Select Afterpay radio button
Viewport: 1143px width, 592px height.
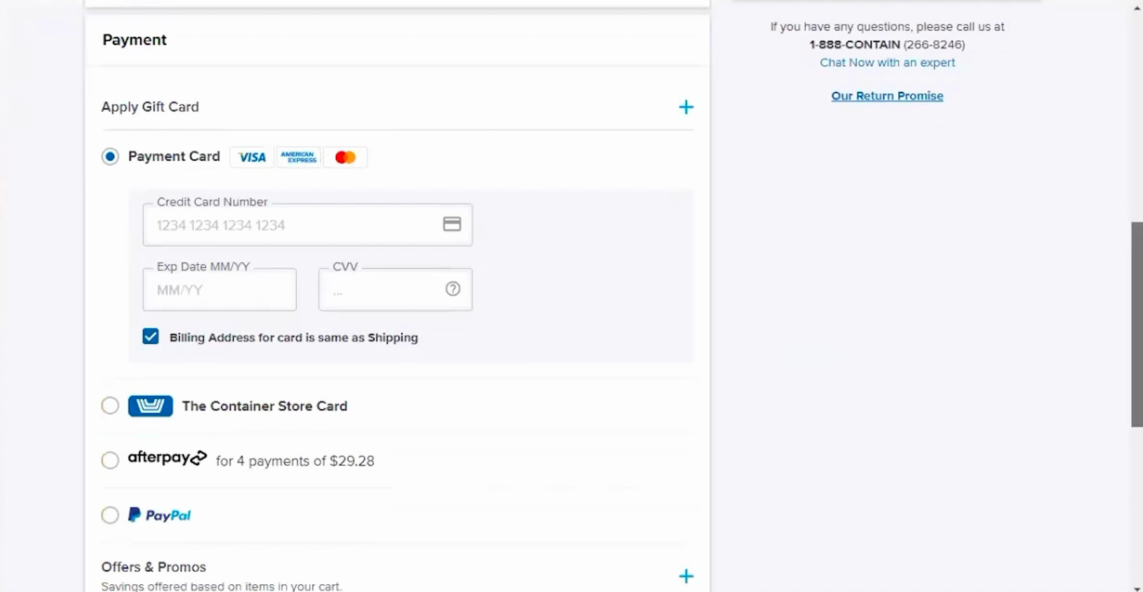tap(110, 461)
